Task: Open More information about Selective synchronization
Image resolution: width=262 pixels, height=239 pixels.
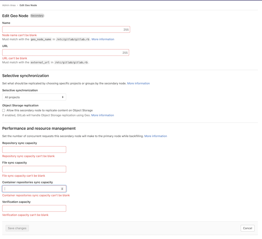Action: pyautogui.click(x=139, y=83)
